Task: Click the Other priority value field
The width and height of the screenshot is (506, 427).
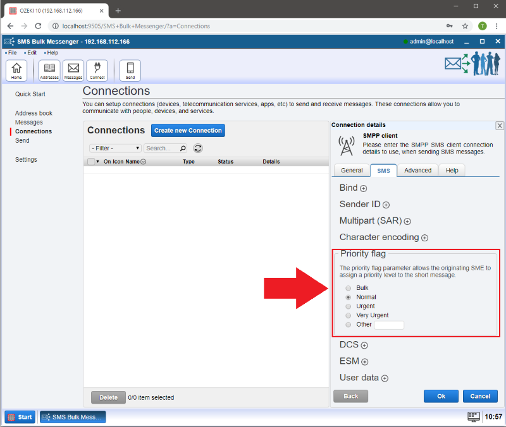Action: coord(389,325)
